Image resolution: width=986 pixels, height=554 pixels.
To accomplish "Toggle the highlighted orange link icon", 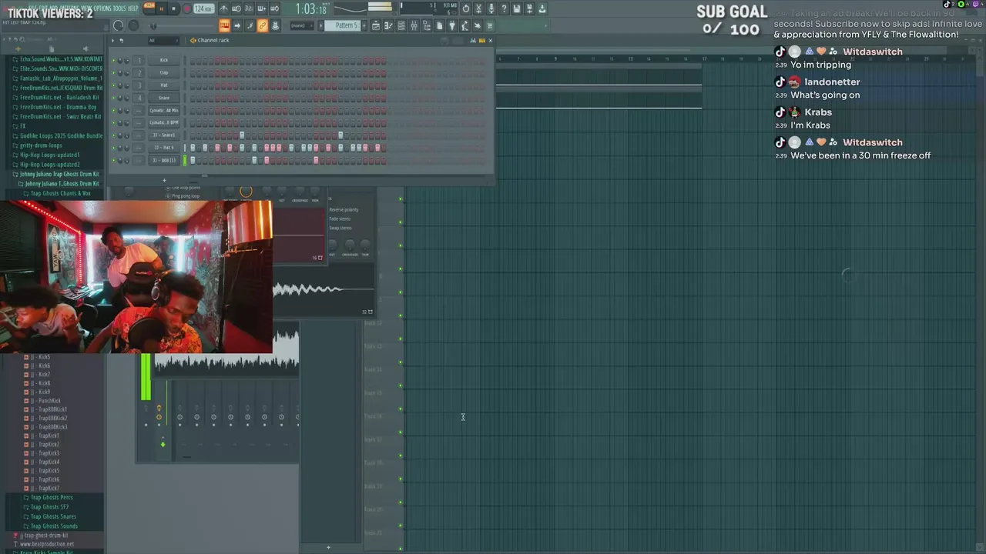I will coord(262,25).
